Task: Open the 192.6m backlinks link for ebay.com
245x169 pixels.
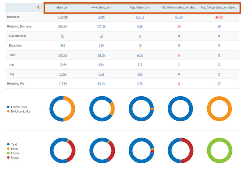Action: (x=63, y=17)
